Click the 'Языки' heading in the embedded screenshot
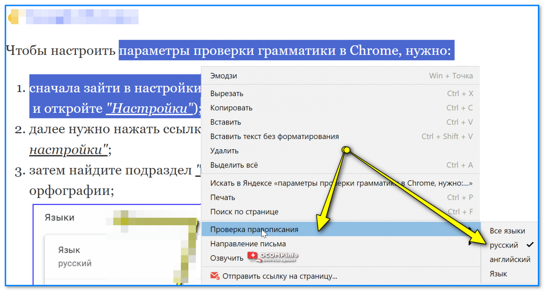 (59, 217)
